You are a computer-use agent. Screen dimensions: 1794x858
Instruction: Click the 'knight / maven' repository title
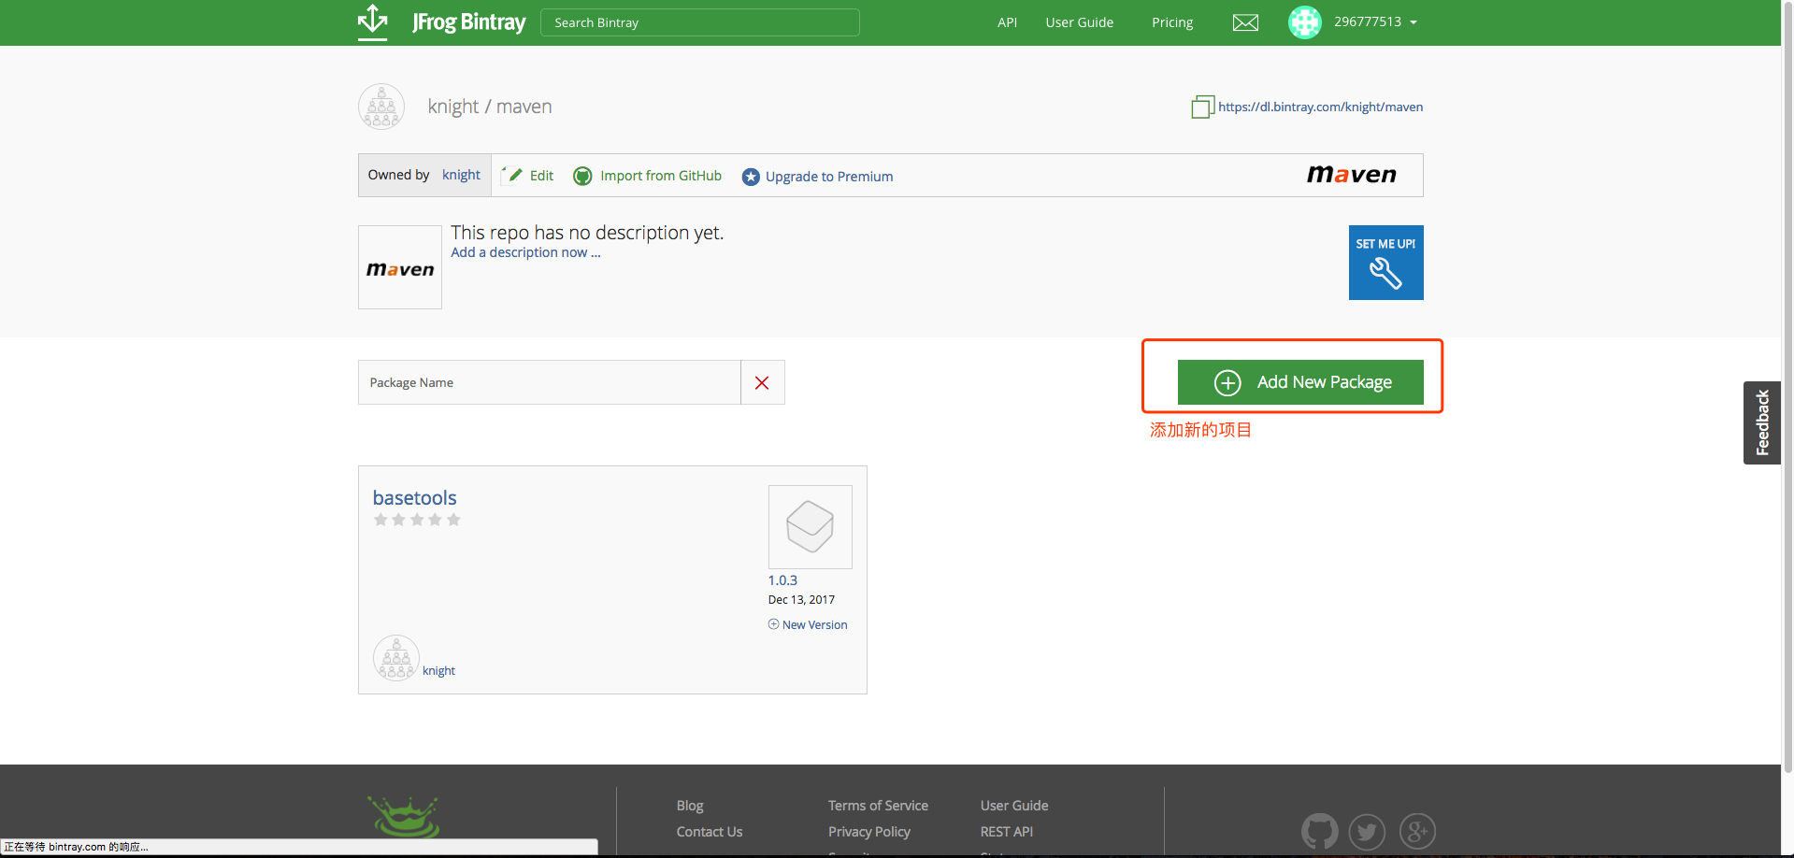click(490, 107)
